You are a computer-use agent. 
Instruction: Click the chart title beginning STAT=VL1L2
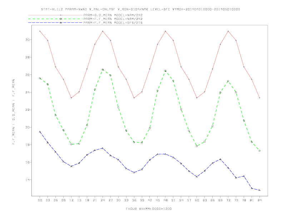tap(140, 9)
